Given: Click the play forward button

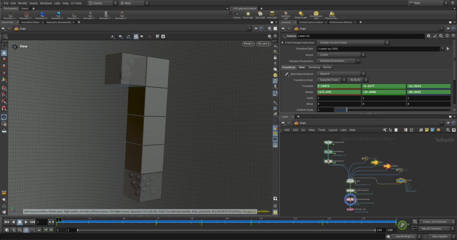Looking at the screenshot, I should click(x=26, y=222).
